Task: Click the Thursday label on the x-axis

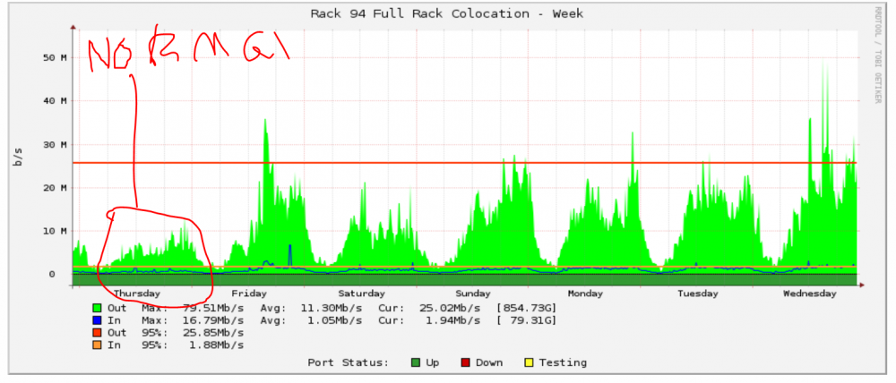Action: 136,294
